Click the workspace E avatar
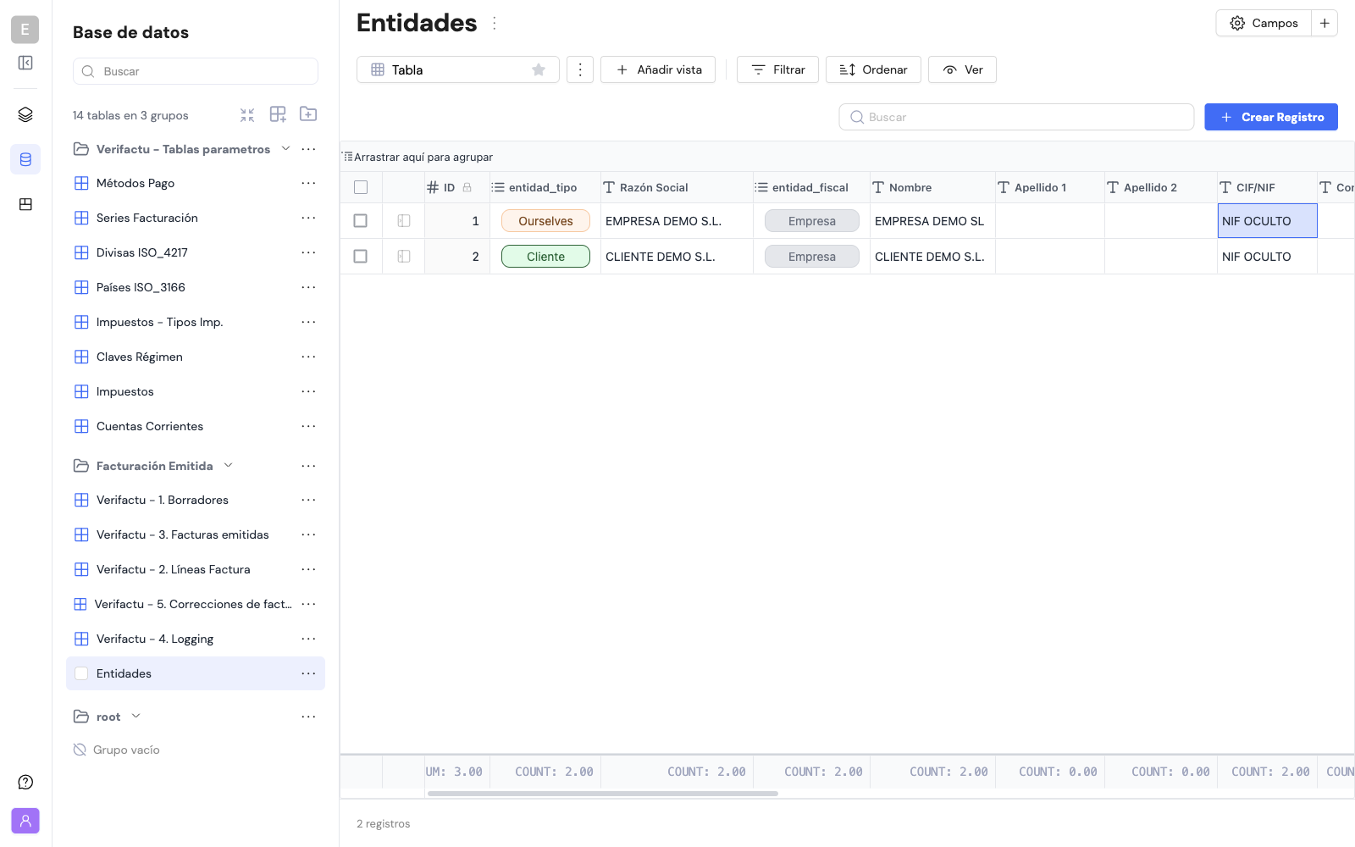The image size is (1355, 847). (25, 30)
